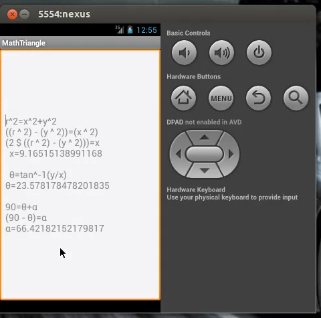Click the α=66.42182152179817 result
Viewport: 321px width, 318px height.
55,228
